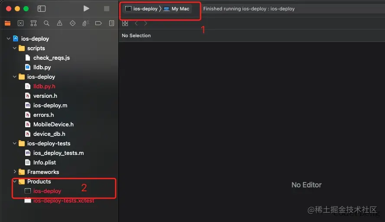Open the Project navigator folder icon
This screenshot has width=385, height=222.
[8, 23]
